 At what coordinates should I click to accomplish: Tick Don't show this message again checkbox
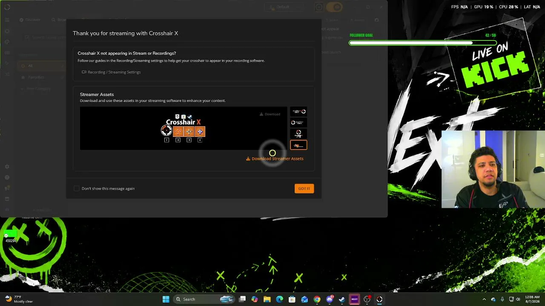point(77,188)
